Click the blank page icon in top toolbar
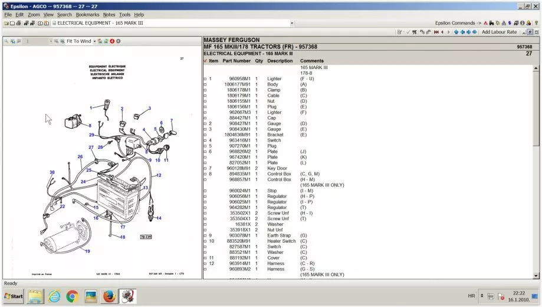 (12, 23)
